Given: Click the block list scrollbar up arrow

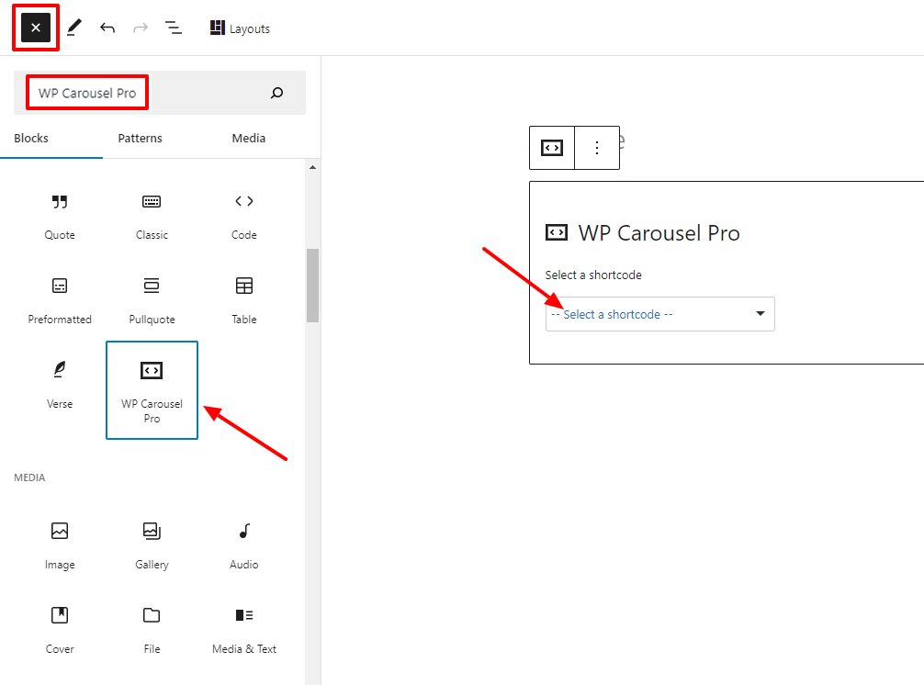Looking at the screenshot, I should (x=312, y=168).
